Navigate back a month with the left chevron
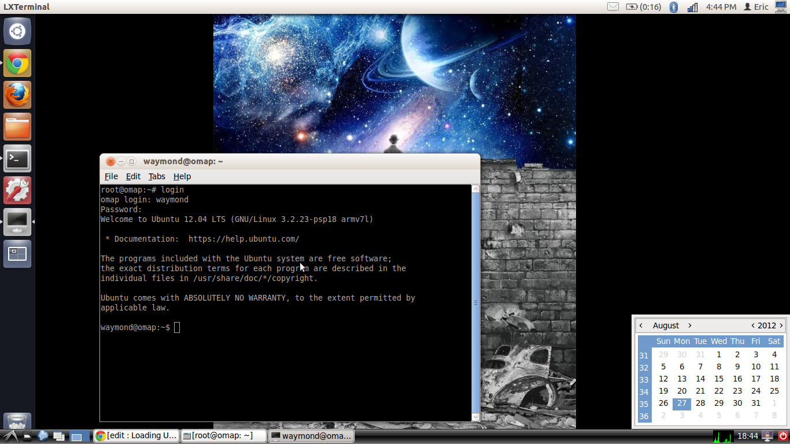The width and height of the screenshot is (790, 444). click(641, 325)
